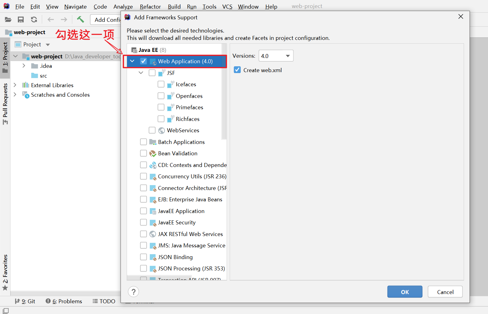
Task: Check the JSF checkbox
Action: tap(152, 73)
